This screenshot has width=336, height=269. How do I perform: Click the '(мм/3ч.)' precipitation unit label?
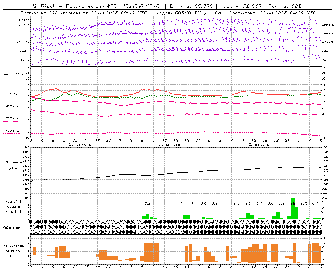coord(13,201)
